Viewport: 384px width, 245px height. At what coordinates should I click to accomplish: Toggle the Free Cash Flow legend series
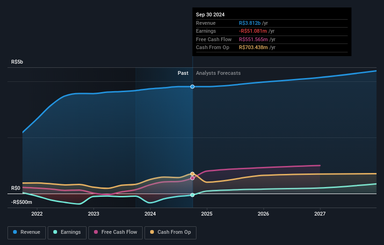click(116, 232)
